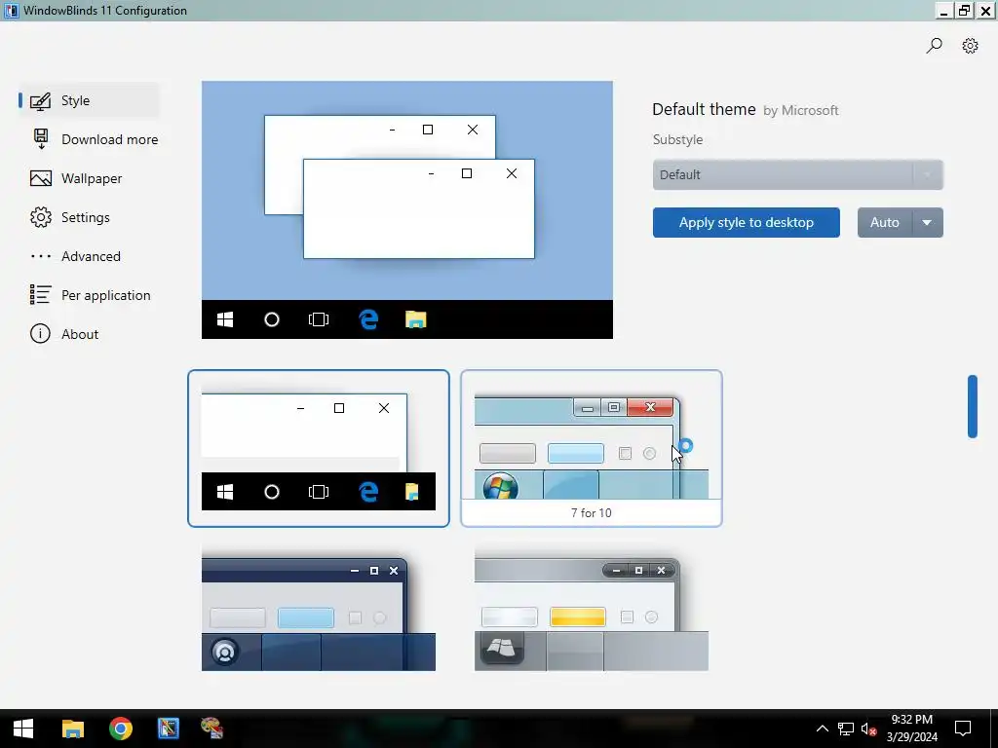
Task: Select Per application in the sidebar
Action: [x=105, y=295]
